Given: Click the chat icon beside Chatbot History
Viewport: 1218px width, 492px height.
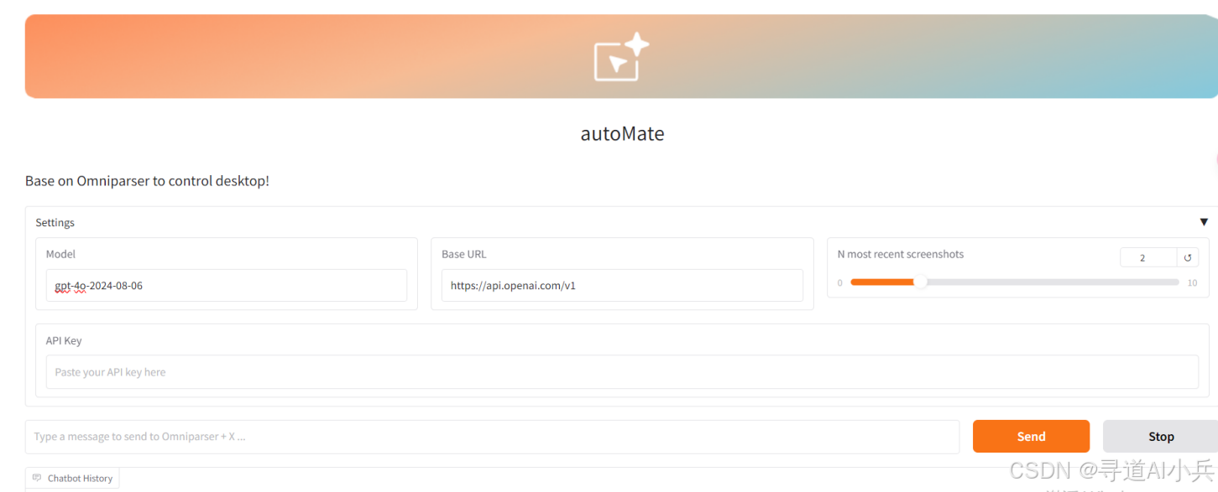Looking at the screenshot, I should pos(37,479).
